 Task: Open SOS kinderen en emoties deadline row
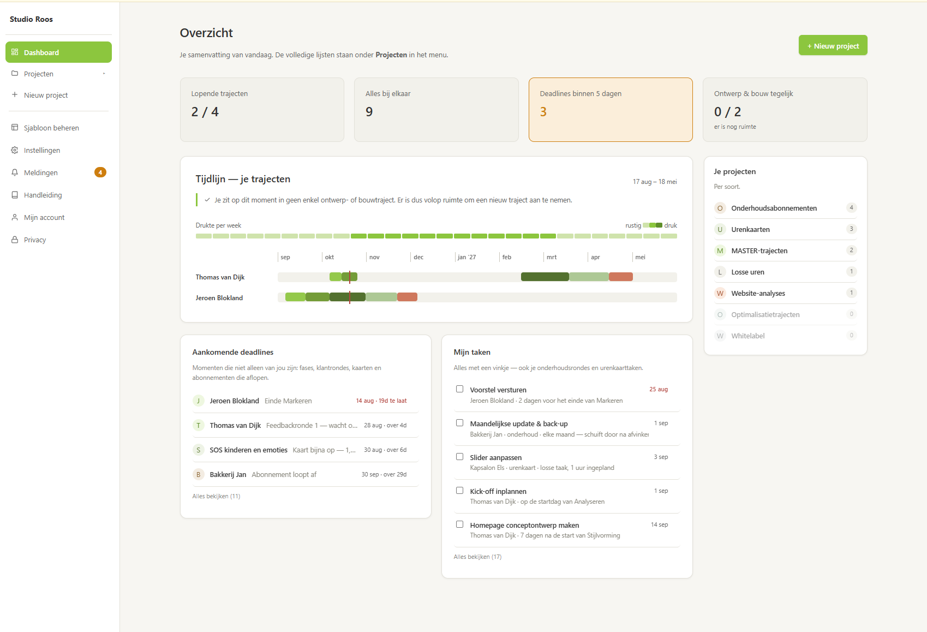306,450
